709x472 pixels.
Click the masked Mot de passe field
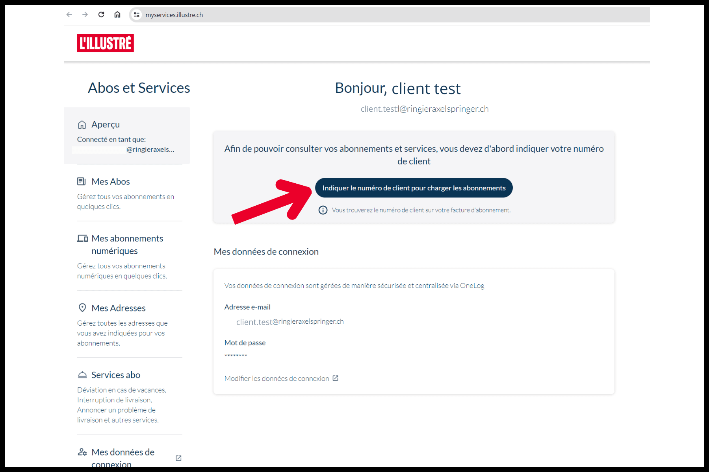coord(235,356)
